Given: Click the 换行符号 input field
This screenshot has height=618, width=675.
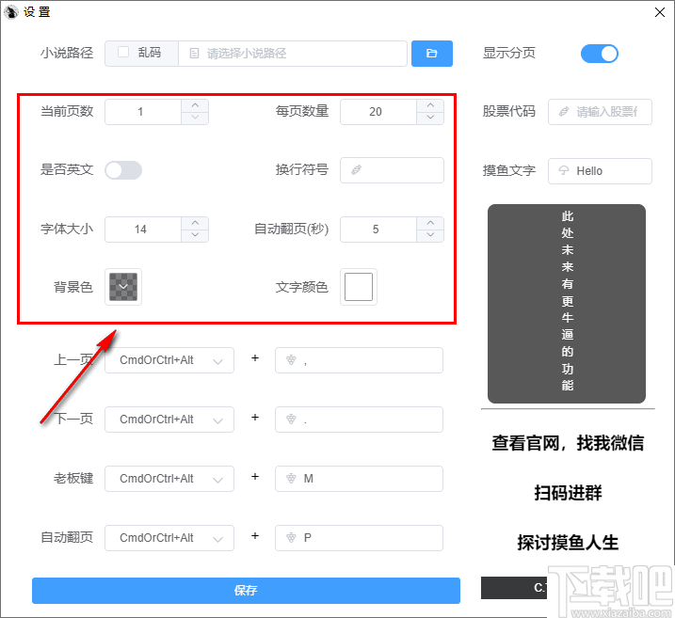Looking at the screenshot, I should pos(392,170).
